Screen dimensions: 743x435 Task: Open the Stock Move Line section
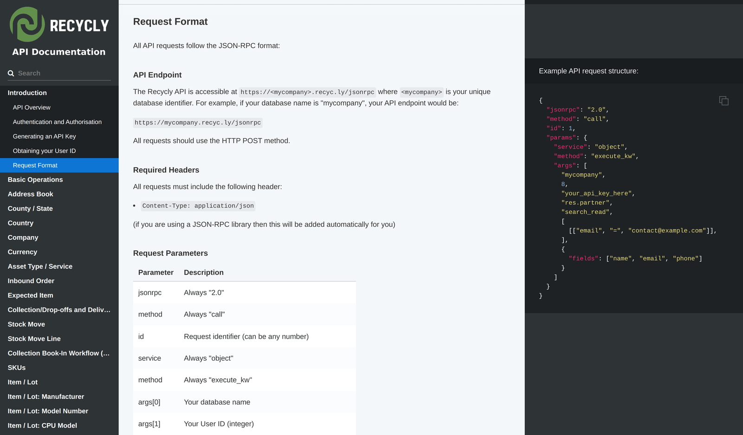tap(59, 339)
